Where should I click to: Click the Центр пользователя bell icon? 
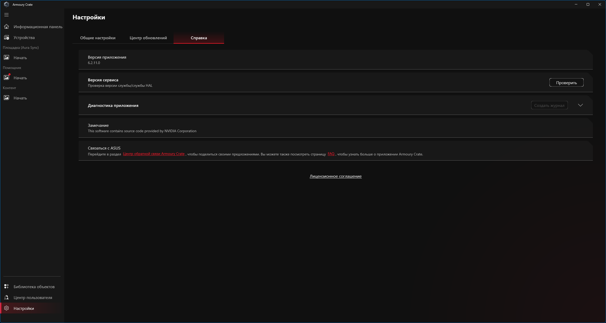click(x=6, y=297)
